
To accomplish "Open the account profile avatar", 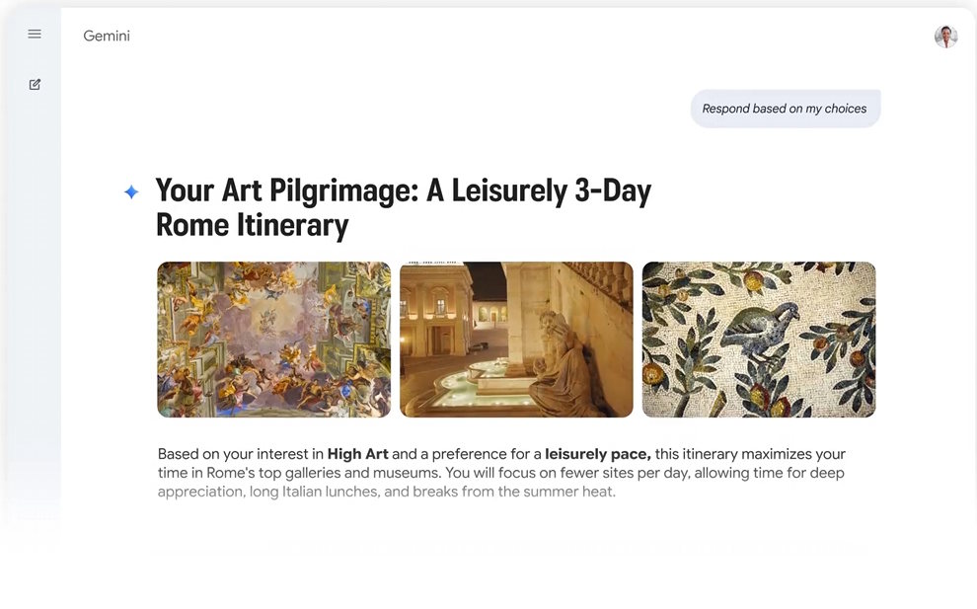I will pos(945,37).
